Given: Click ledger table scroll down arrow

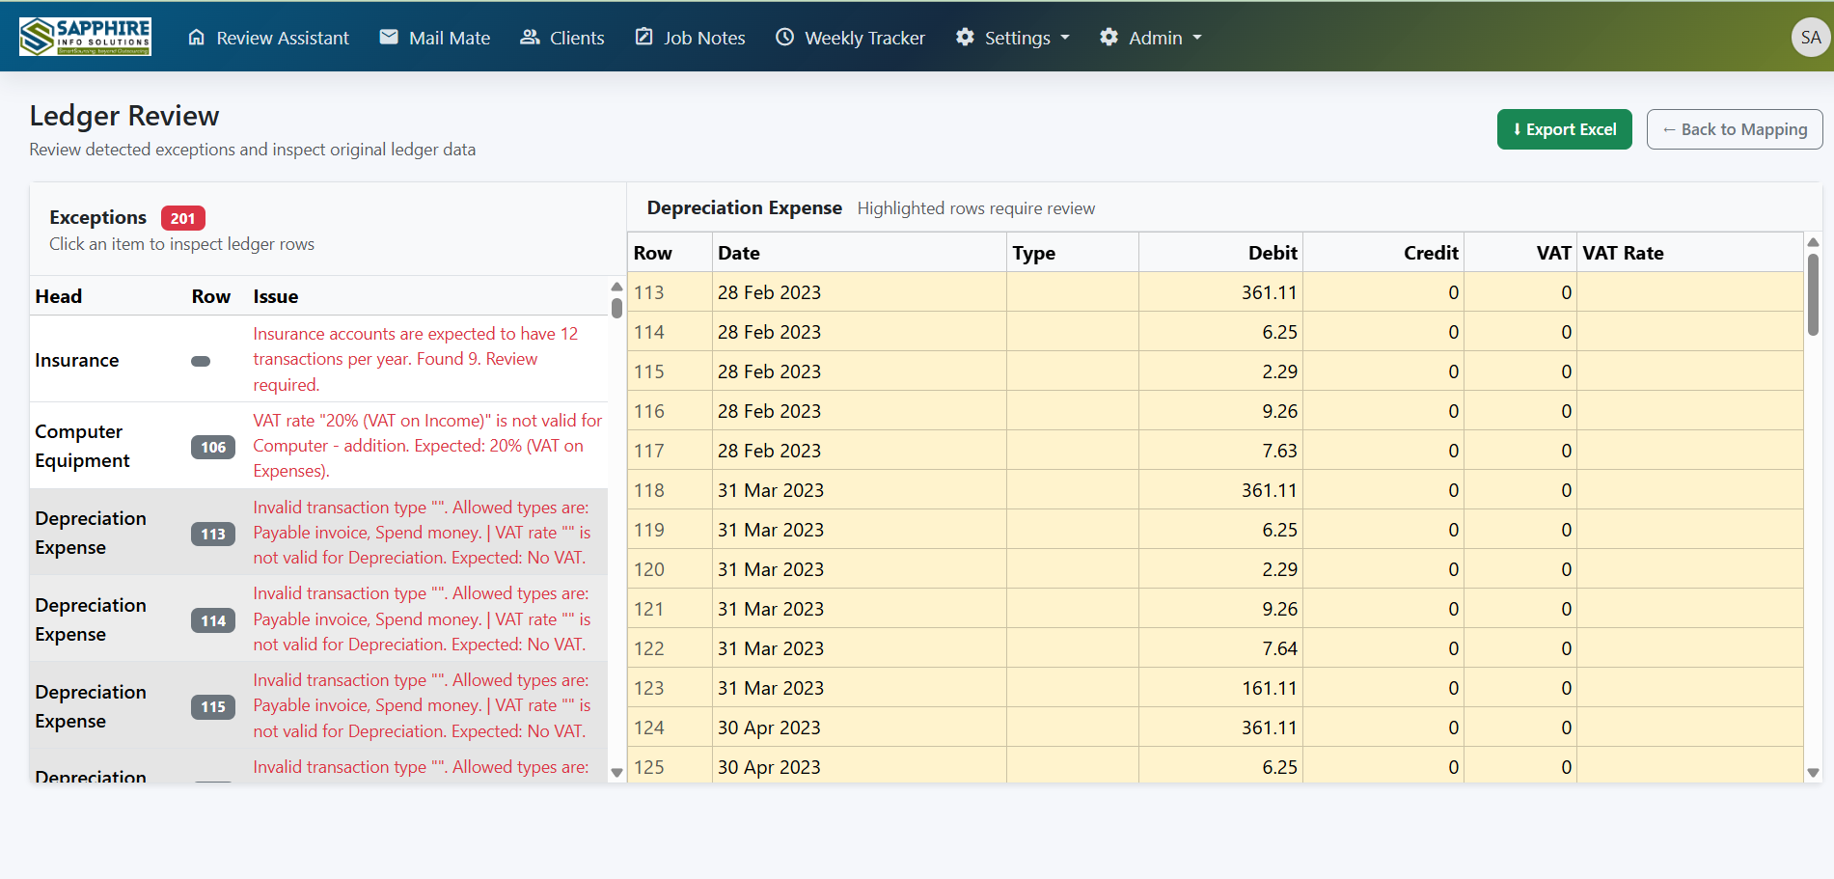Looking at the screenshot, I should [x=1813, y=773].
